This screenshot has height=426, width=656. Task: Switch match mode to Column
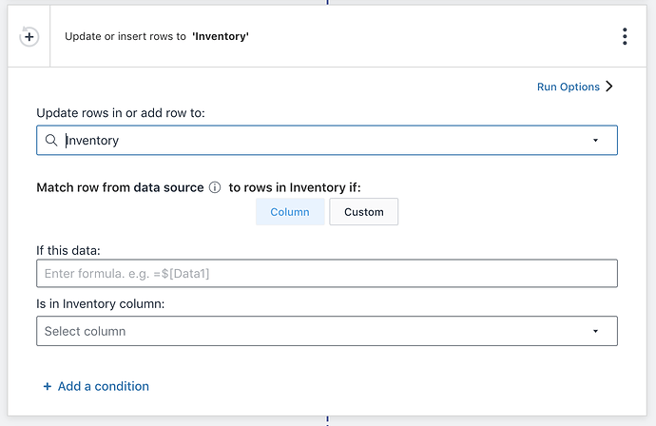pos(290,212)
